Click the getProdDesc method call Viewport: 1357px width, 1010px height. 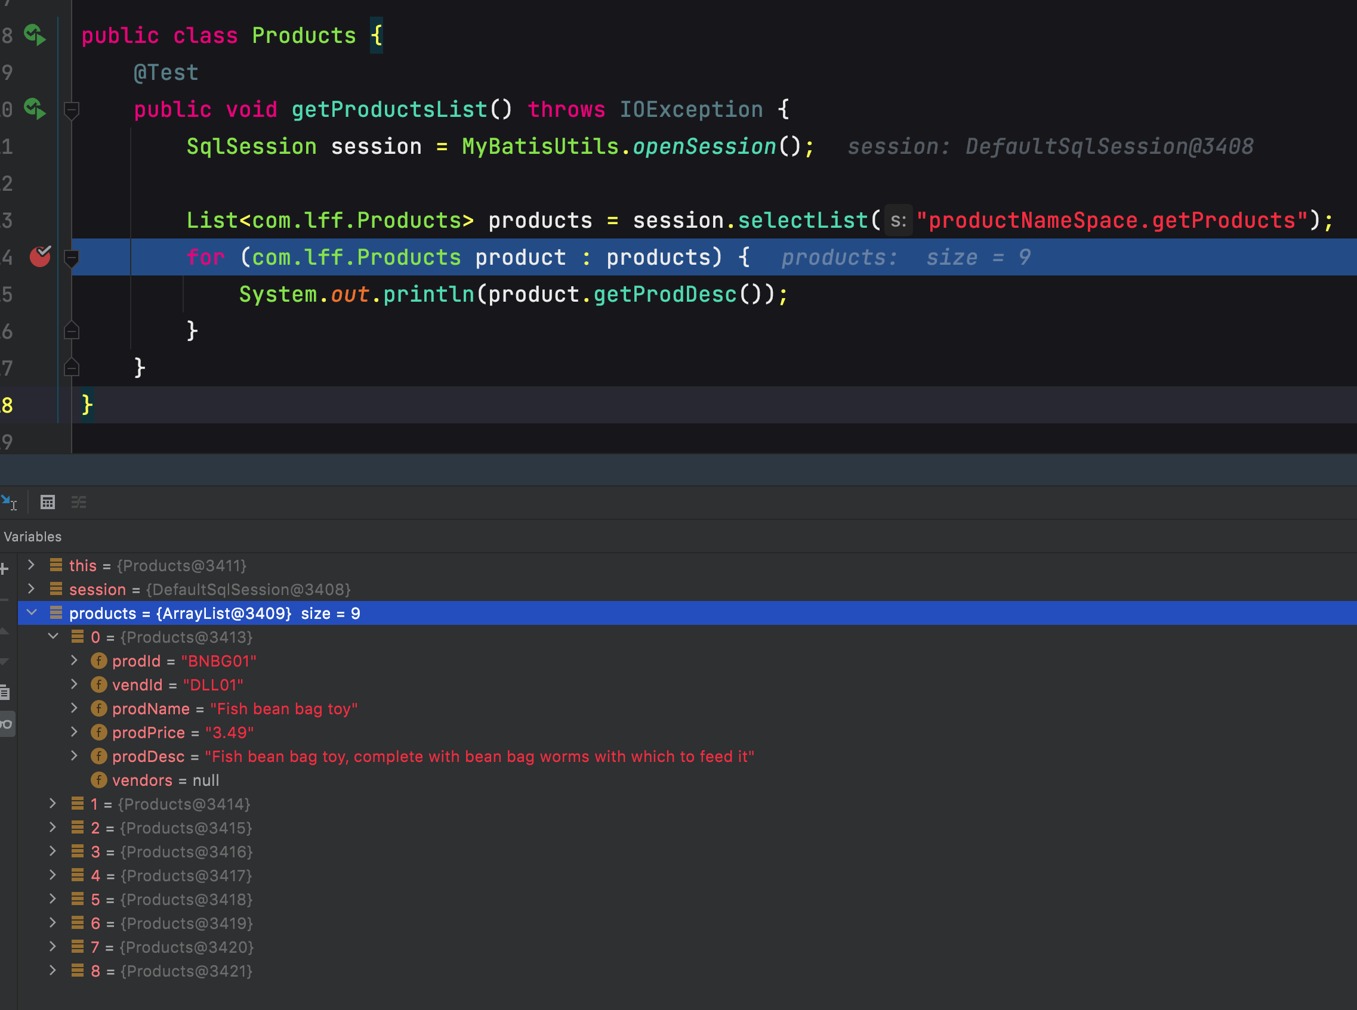point(664,294)
